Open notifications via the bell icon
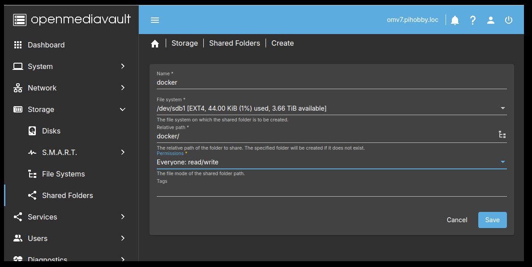Viewport: 532px width, 267px height. [x=455, y=20]
